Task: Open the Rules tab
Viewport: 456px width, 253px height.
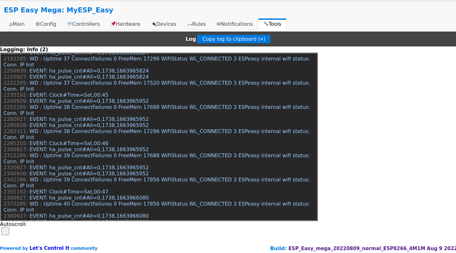Action: (x=196, y=24)
